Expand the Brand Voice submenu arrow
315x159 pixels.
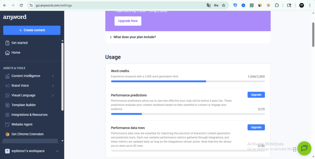(53, 86)
